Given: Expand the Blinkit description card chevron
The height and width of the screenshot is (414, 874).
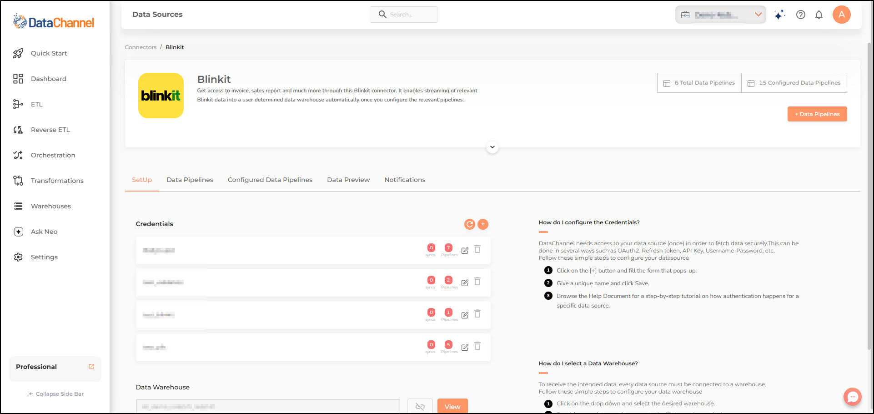Looking at the screenshot, I should (492, 147).
